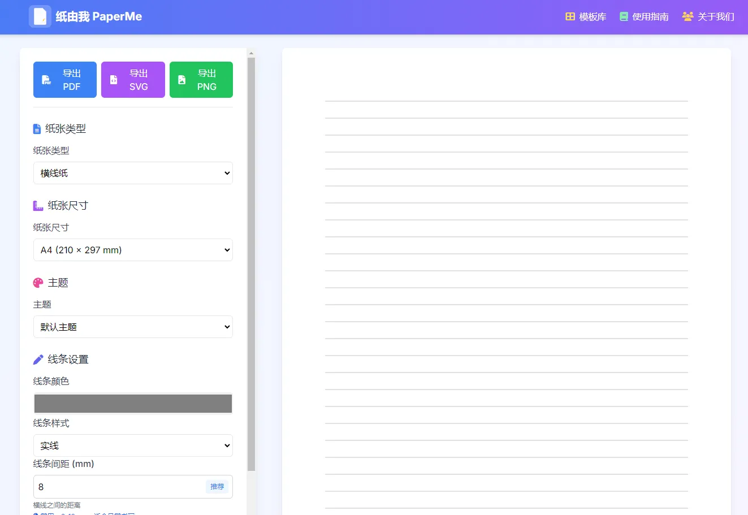Expand the 主题 dropdown showing 默认主题
The image size is (748, 515).
133,327
